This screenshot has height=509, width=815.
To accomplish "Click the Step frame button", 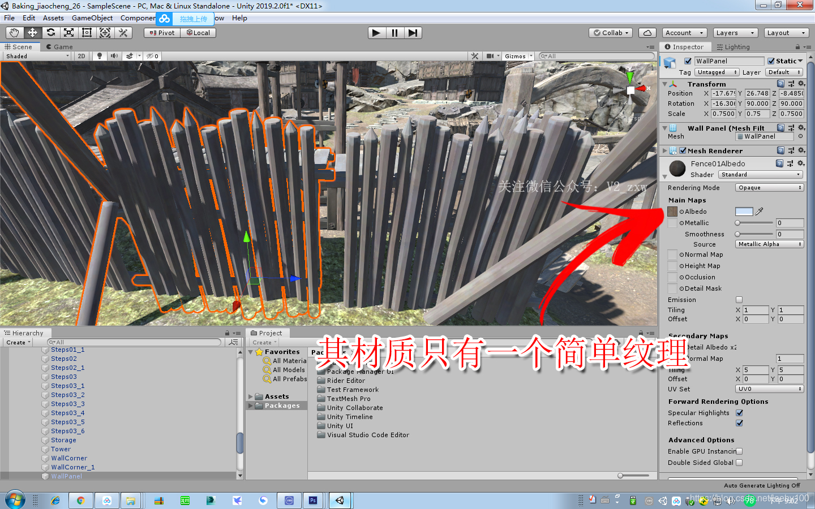I will [413, 33].
